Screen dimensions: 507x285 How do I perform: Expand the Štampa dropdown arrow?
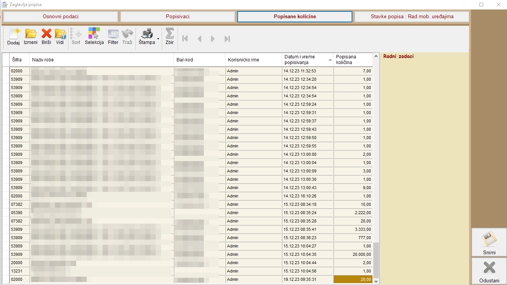158,39
